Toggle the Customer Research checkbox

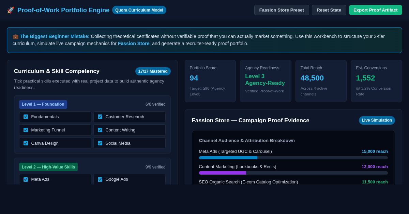click(x=100, y=117)
